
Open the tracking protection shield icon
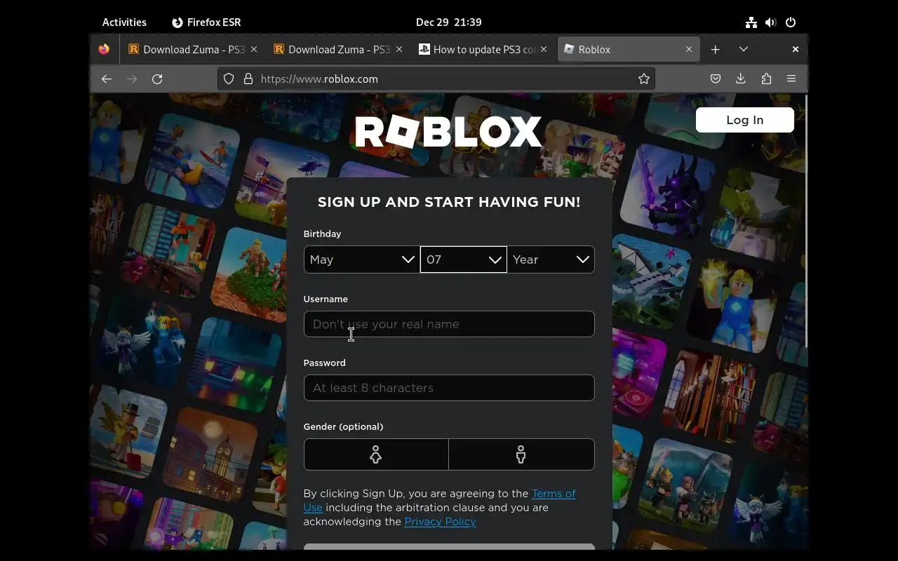[229, 79]
